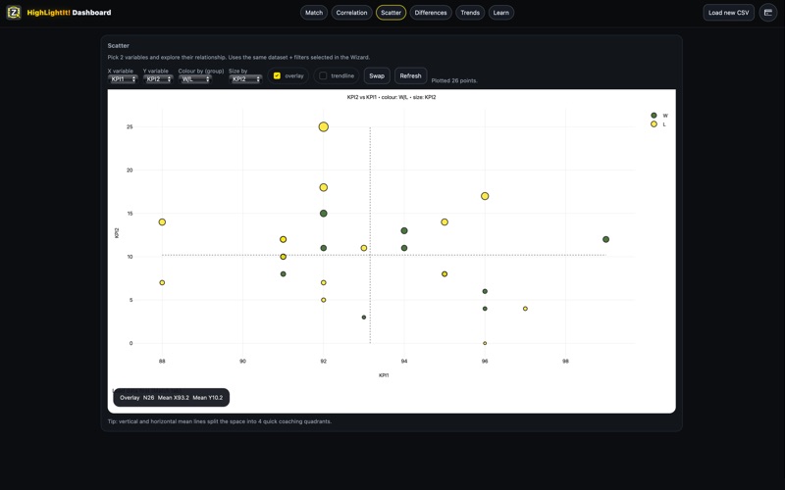The height and width of the screenshot is (490, 785).
Task: Expand the Colour by (group) dropdown
Action: pyautogui.click(x=194, y=79)
